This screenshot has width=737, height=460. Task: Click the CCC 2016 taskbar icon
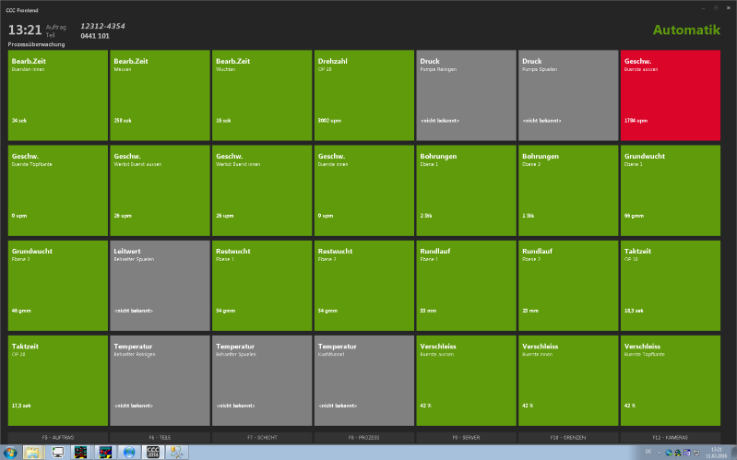[152, 452]
